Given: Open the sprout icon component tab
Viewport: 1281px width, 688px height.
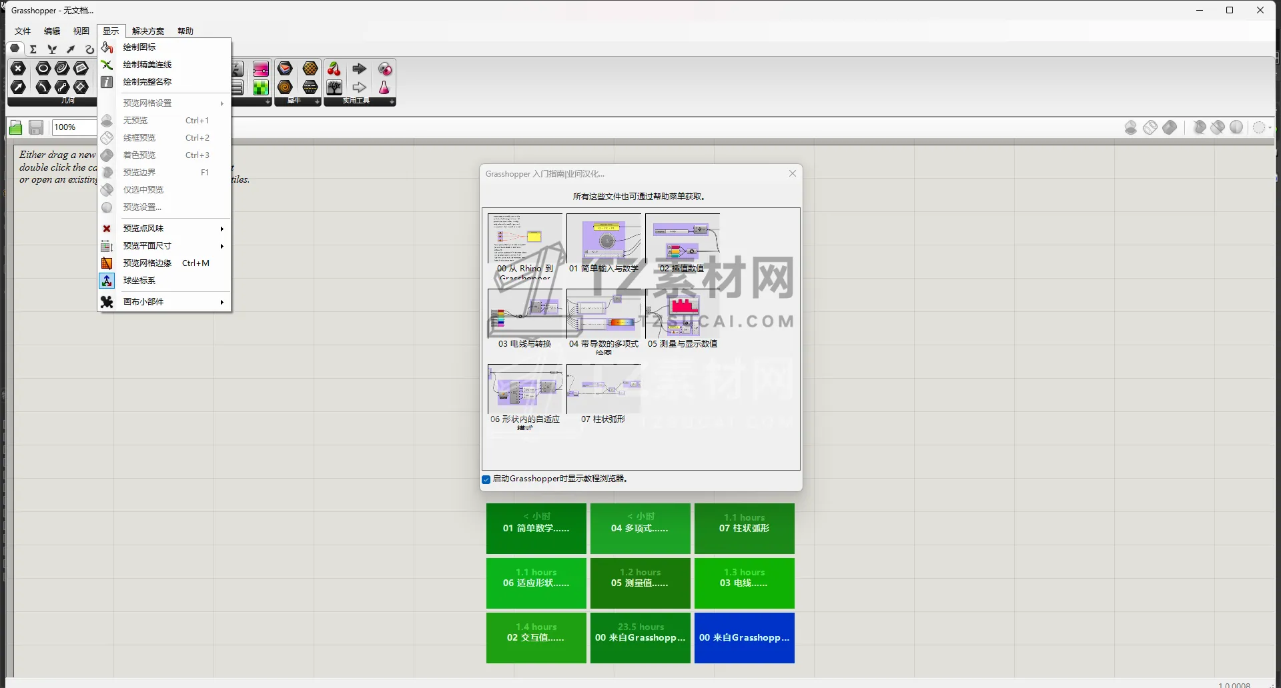Looking at the screenshot, I should pyautogui.click(x=52, y=49).
